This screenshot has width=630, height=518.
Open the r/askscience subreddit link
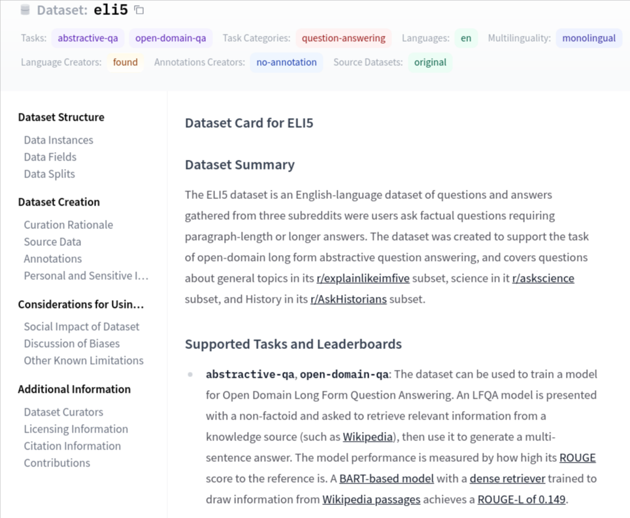[543, 279]
